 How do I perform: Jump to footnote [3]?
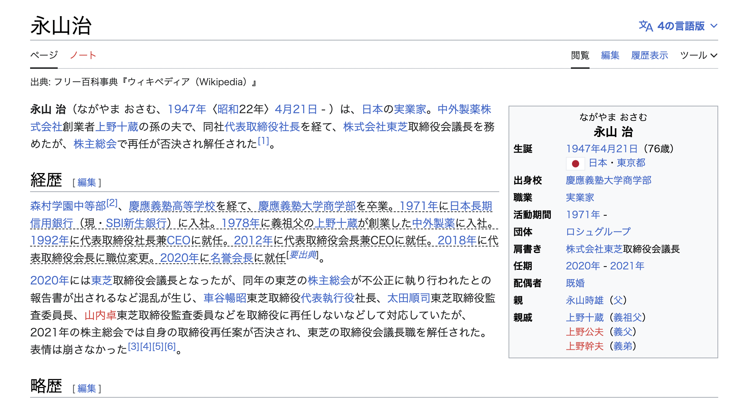click(134, 346)
